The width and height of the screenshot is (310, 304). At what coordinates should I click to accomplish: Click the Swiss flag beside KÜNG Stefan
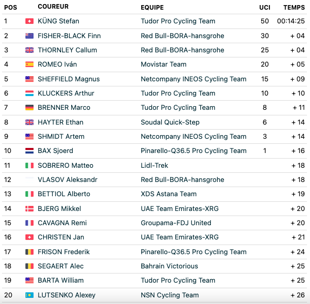click(x=29, y=21)
